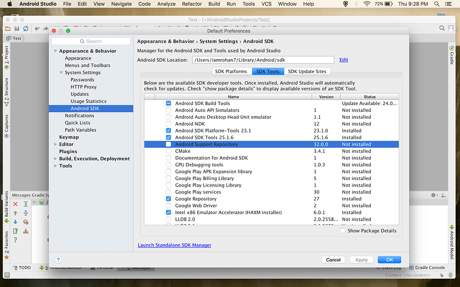Check the Android NDK checkbox

pos(169,124)
